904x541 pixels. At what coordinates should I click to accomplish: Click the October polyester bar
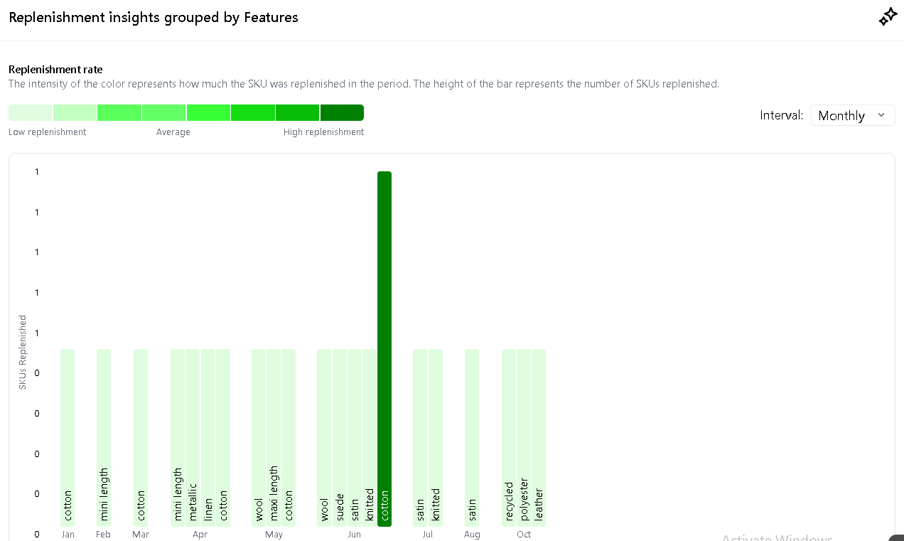click(x=524, y=437)
